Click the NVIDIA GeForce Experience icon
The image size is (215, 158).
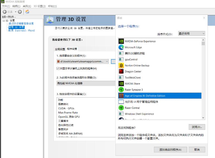[x=121, y=41]
